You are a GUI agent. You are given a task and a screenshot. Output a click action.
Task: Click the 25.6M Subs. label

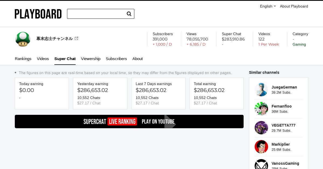coord(281,150)
